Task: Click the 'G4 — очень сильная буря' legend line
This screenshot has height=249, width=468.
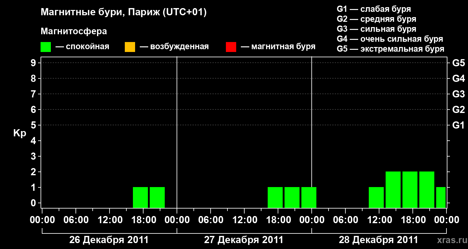Action: click(x=390, y=39)
